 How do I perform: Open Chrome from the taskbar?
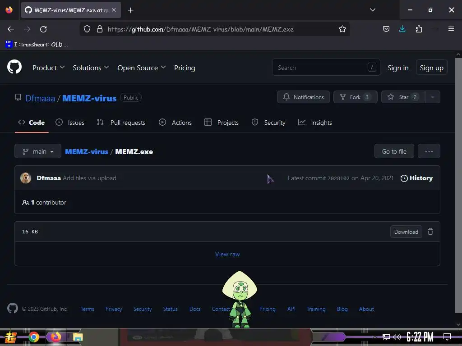[33, 337]
